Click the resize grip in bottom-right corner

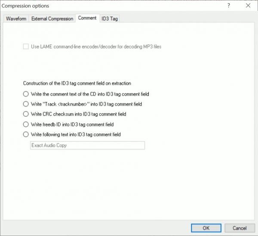point(255,233)
